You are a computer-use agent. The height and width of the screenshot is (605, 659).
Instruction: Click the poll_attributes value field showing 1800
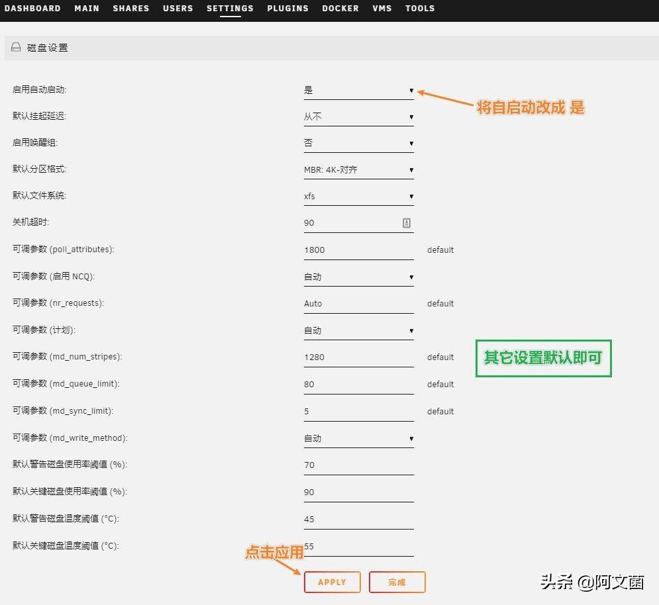[358, 250]
